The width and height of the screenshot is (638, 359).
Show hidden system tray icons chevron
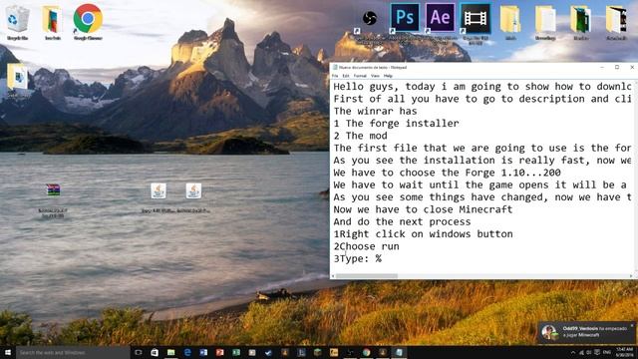click(573, 352)
